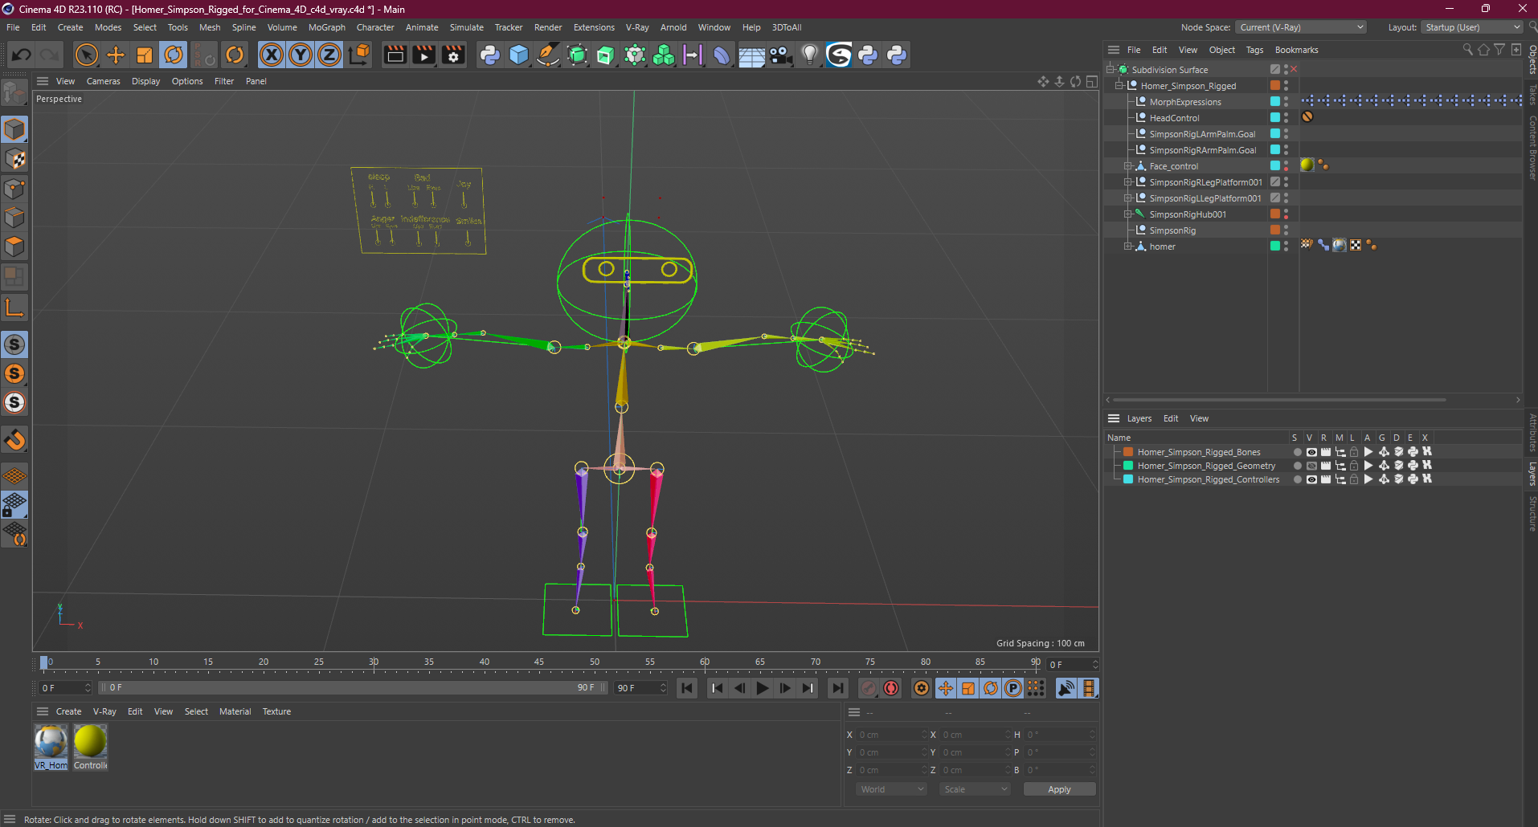Open the Character menu
1538x827 pixels.
coord(375,27)
